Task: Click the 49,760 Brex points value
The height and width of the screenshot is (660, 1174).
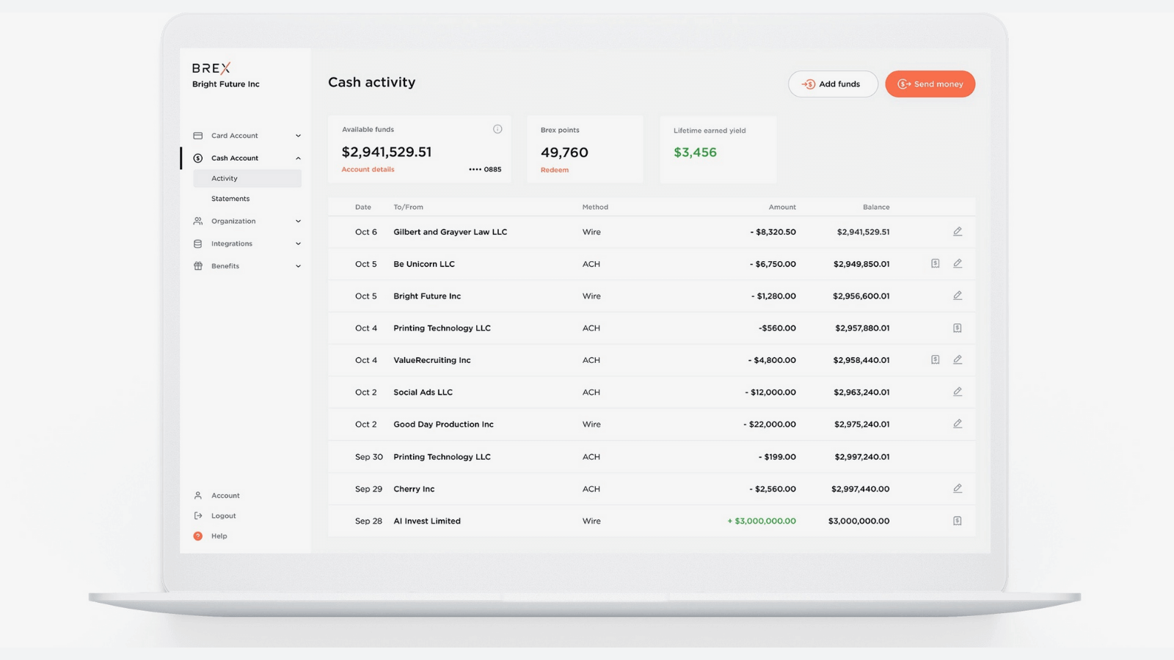Action: tap(564, 153)
